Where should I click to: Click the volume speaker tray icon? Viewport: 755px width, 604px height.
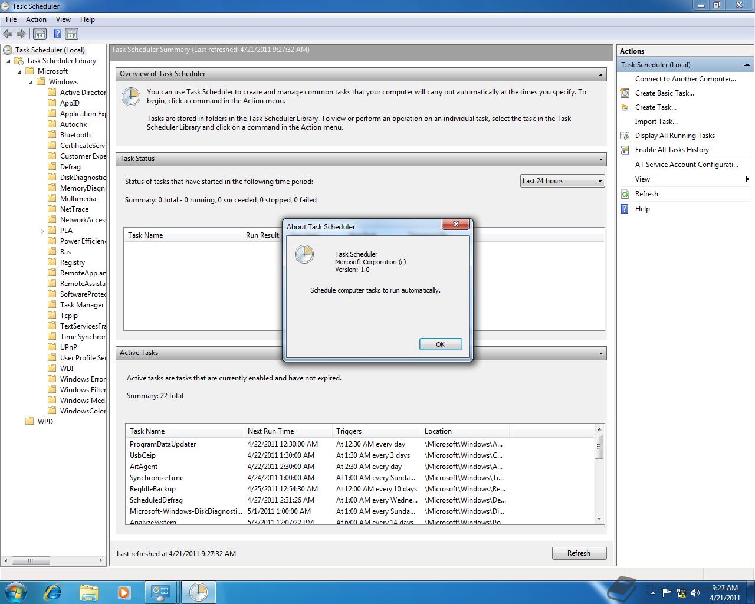[x=695, y=593]
